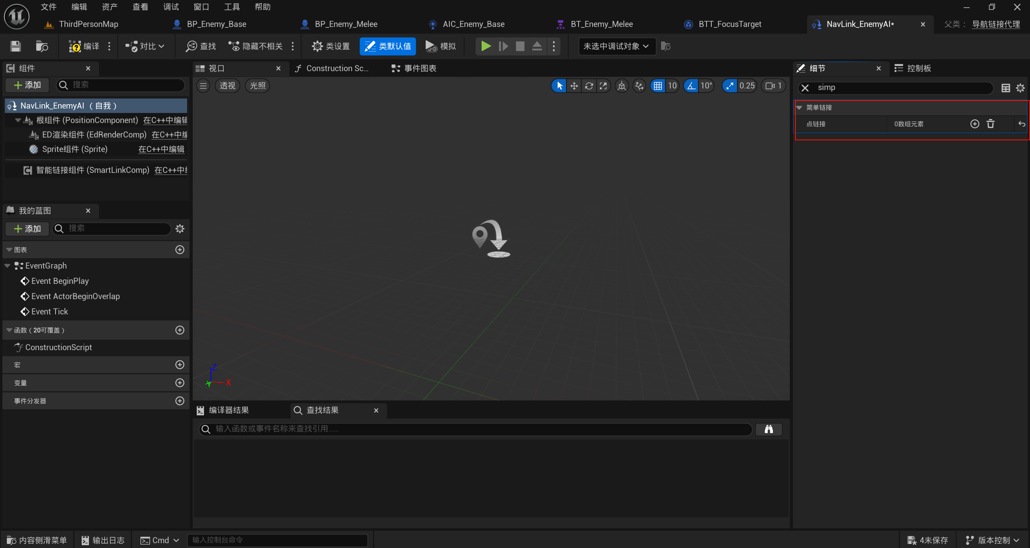Collapse the simple links category

(799, 107)
